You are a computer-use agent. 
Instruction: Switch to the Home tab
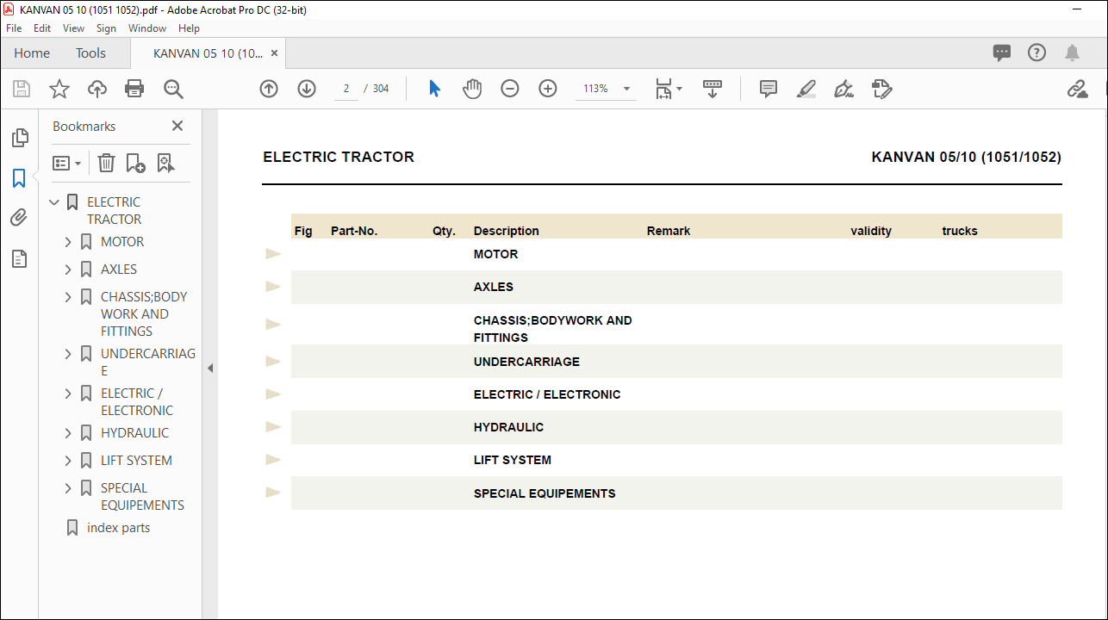coord(32,53)
